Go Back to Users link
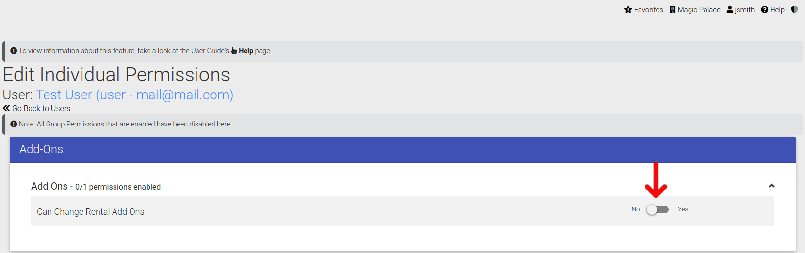805x253 pixels. point(37,108)
